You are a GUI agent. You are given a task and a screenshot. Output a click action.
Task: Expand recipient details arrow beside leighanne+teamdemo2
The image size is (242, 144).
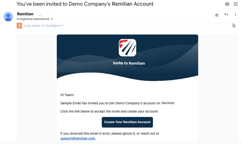(x=52, y=19)
